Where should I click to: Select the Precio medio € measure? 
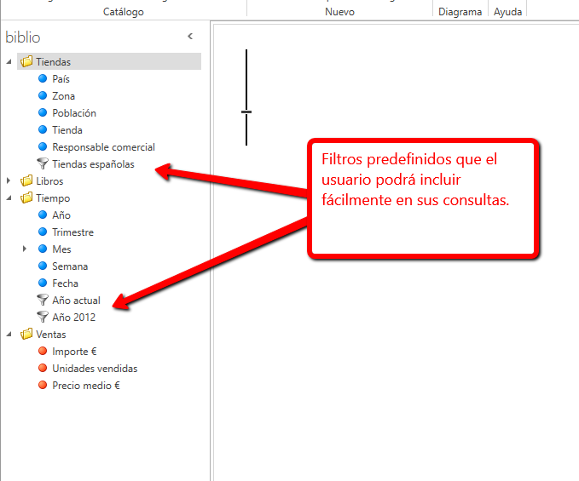click(86, 386)
